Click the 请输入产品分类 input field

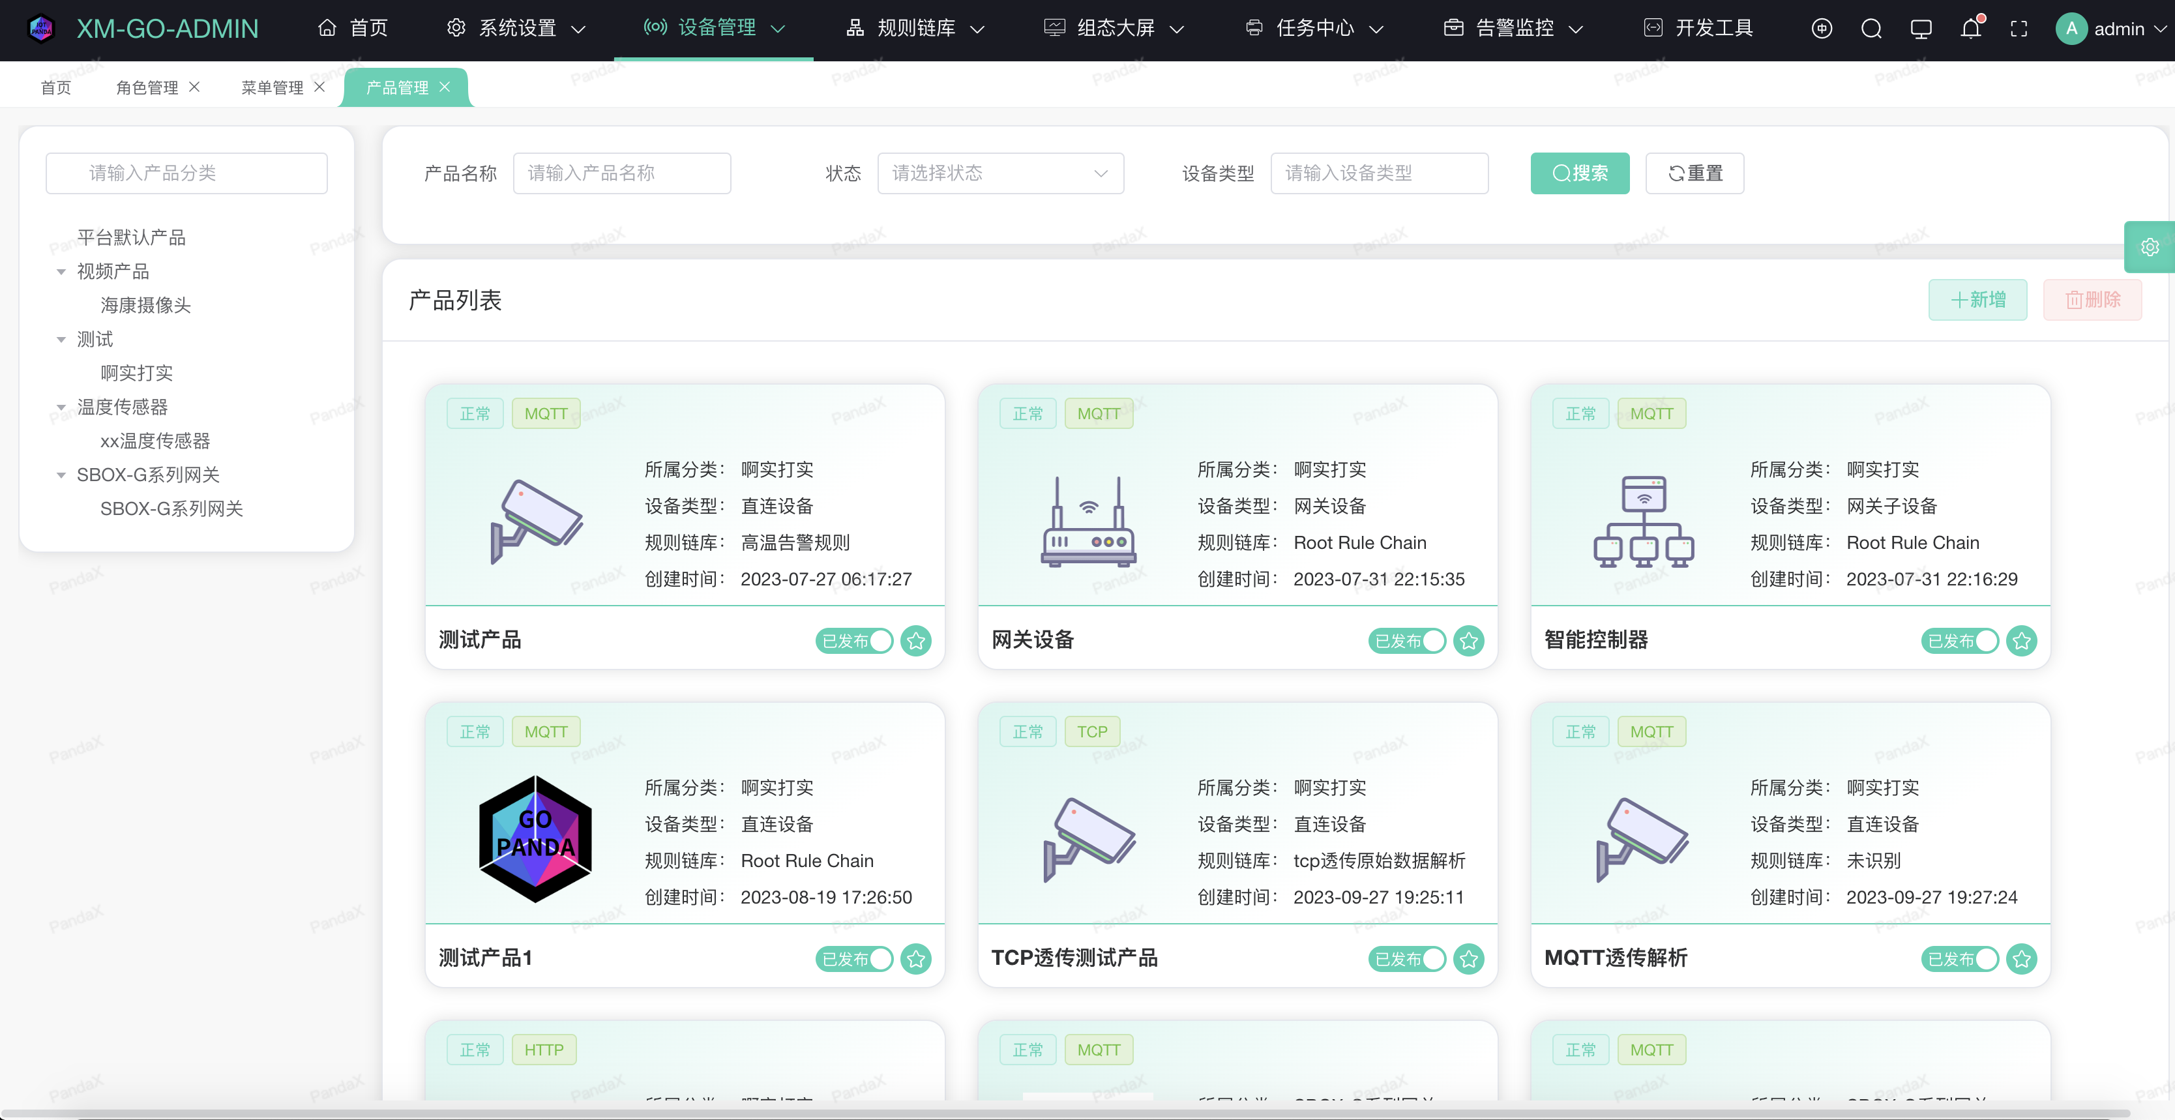[x=186, y=174]
